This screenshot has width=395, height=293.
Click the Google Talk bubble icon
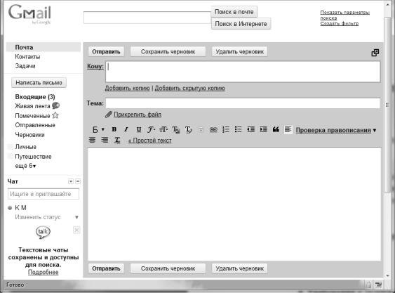tap(43, 232)
